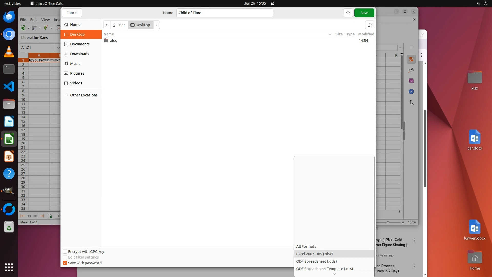Open the xlsx folder in file list
This screenshot has height=277, width=492.
tap(113, 41)
